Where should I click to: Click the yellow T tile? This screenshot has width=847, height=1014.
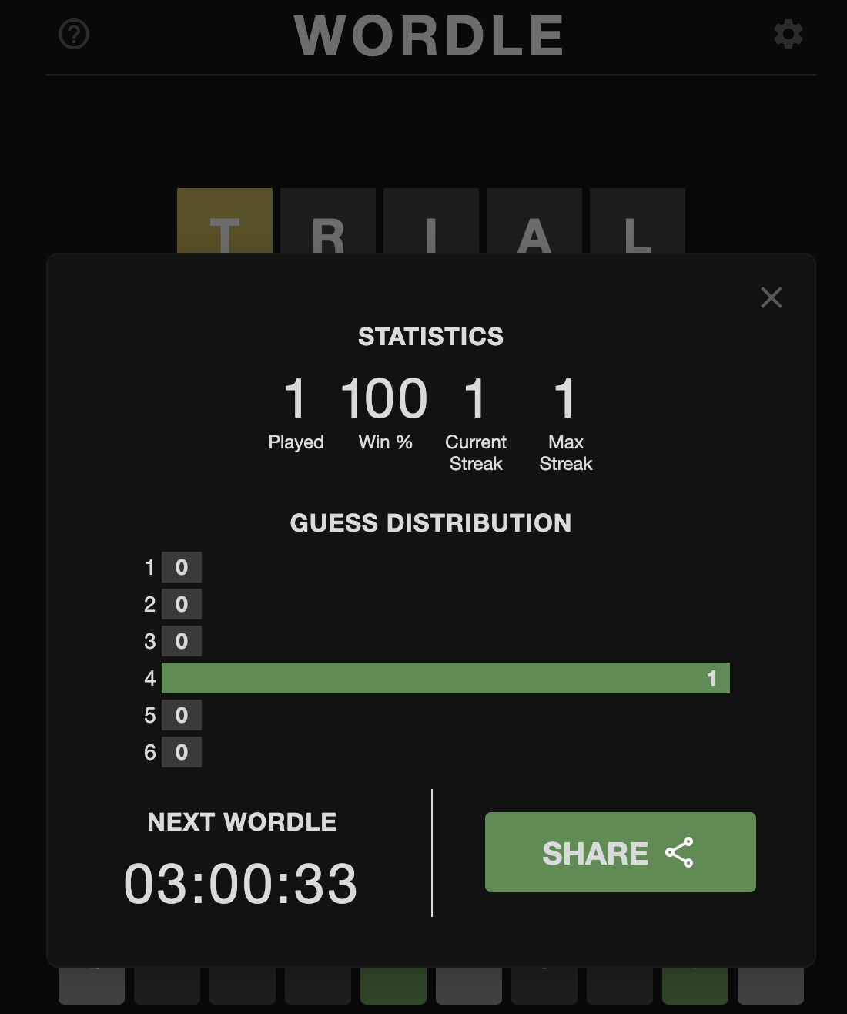pos(225,222)
